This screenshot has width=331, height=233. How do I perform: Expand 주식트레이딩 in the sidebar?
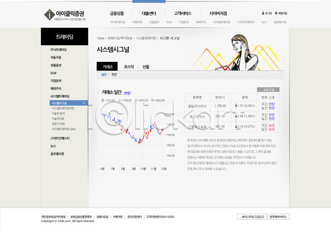[x=60, y=50]
